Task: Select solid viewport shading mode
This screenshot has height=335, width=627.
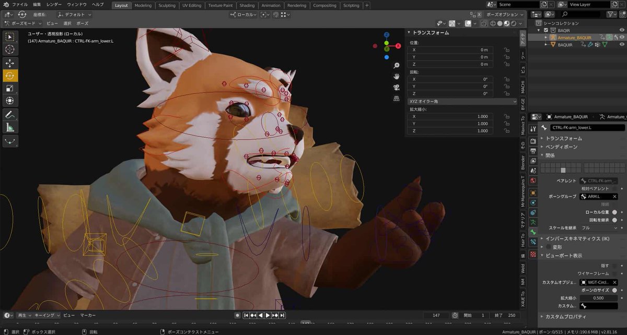Action: click(500, 23)
